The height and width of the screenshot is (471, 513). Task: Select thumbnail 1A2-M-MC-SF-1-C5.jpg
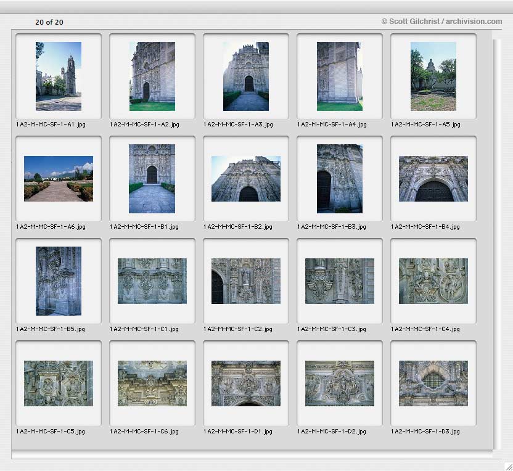pos(59,383)
